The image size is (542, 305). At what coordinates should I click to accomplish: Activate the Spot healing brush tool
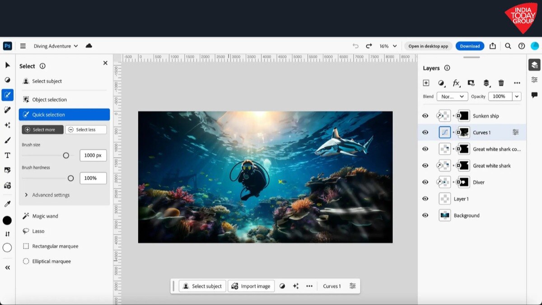tap(7, 110)
